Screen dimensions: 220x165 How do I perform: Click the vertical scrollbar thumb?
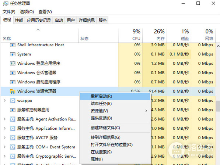point(218,106)
